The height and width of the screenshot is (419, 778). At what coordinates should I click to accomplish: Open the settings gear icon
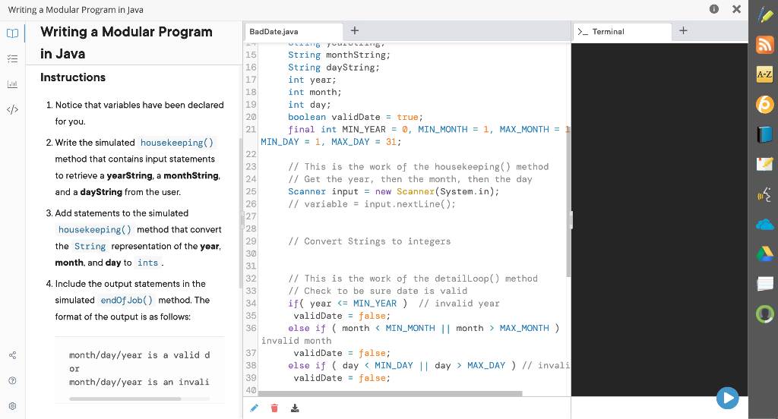[x=12, y=405]
